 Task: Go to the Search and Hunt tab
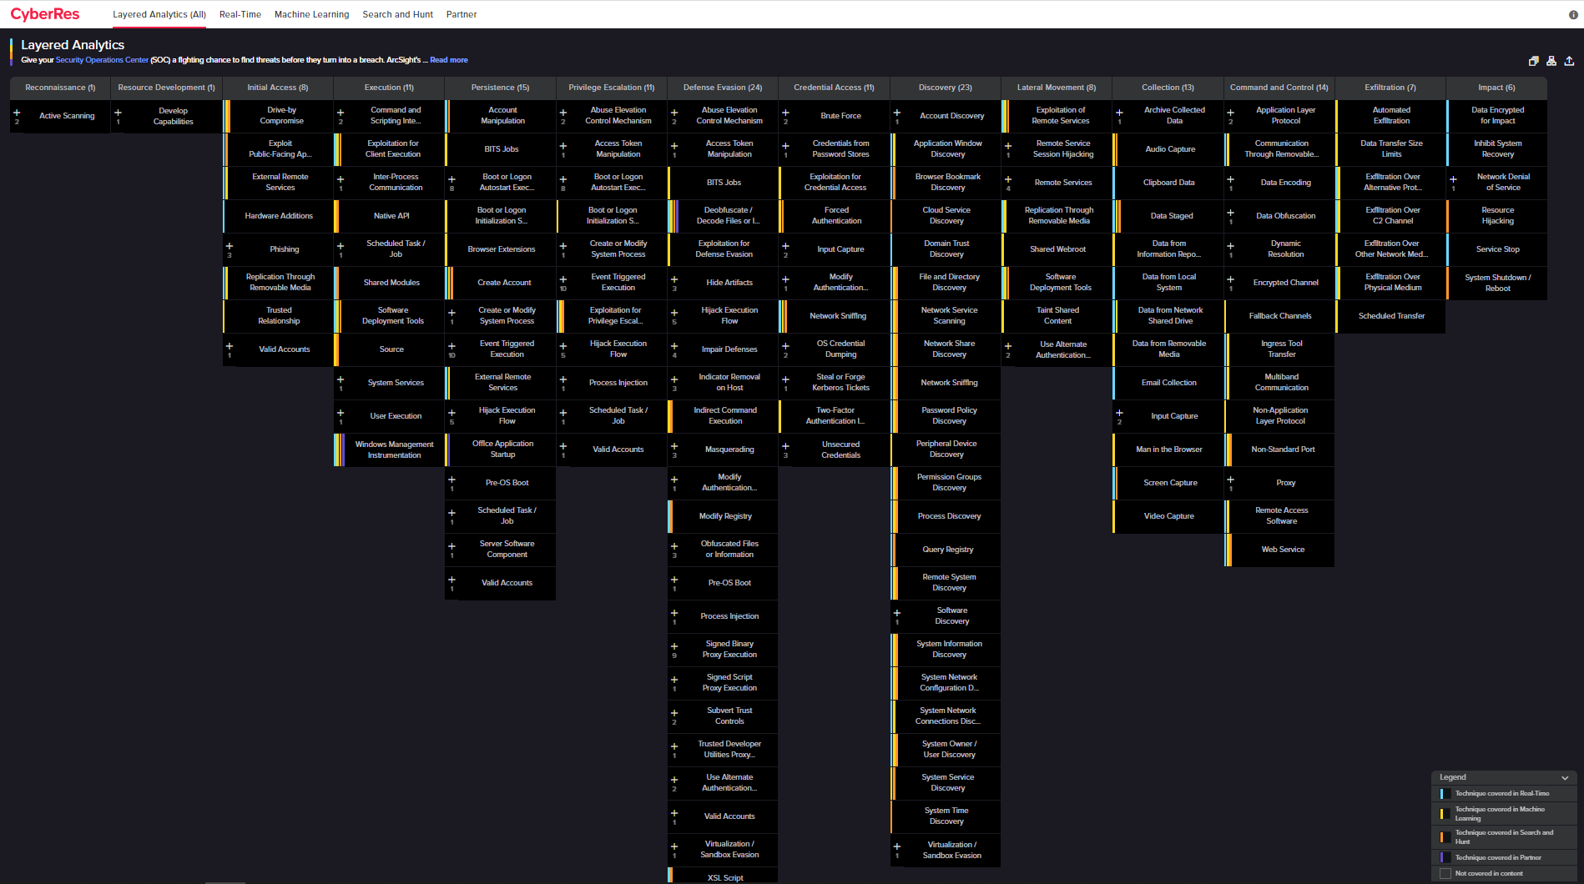click(x=398, y=14)
